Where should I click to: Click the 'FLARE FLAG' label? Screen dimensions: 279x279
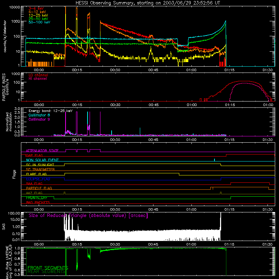[x=36, y=174]
